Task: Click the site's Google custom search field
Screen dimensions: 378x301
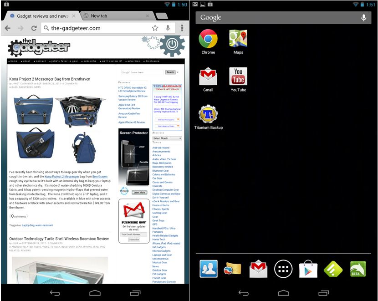Action: (x=142, y=72)
